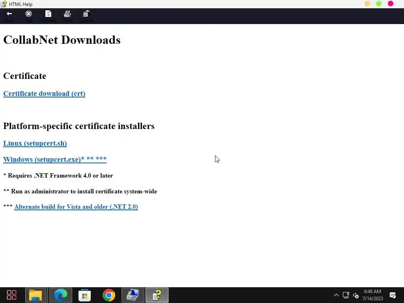
Task: Close window with pink button
Action: 391,4
